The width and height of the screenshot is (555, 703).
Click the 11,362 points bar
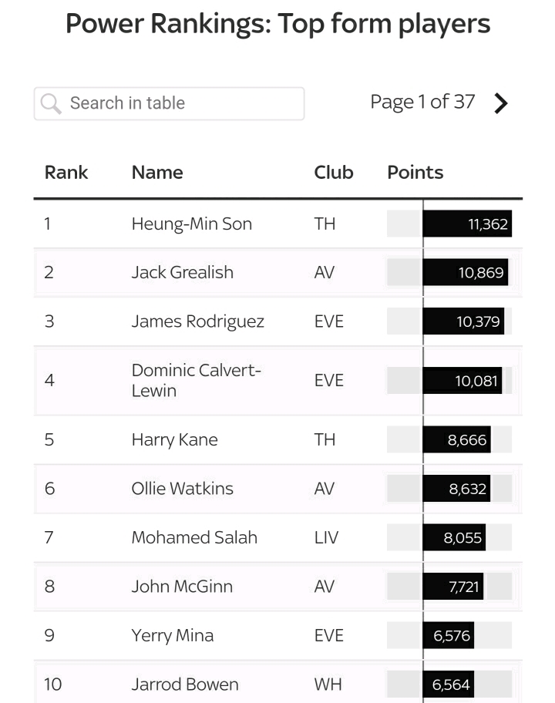tap(467, 224)
